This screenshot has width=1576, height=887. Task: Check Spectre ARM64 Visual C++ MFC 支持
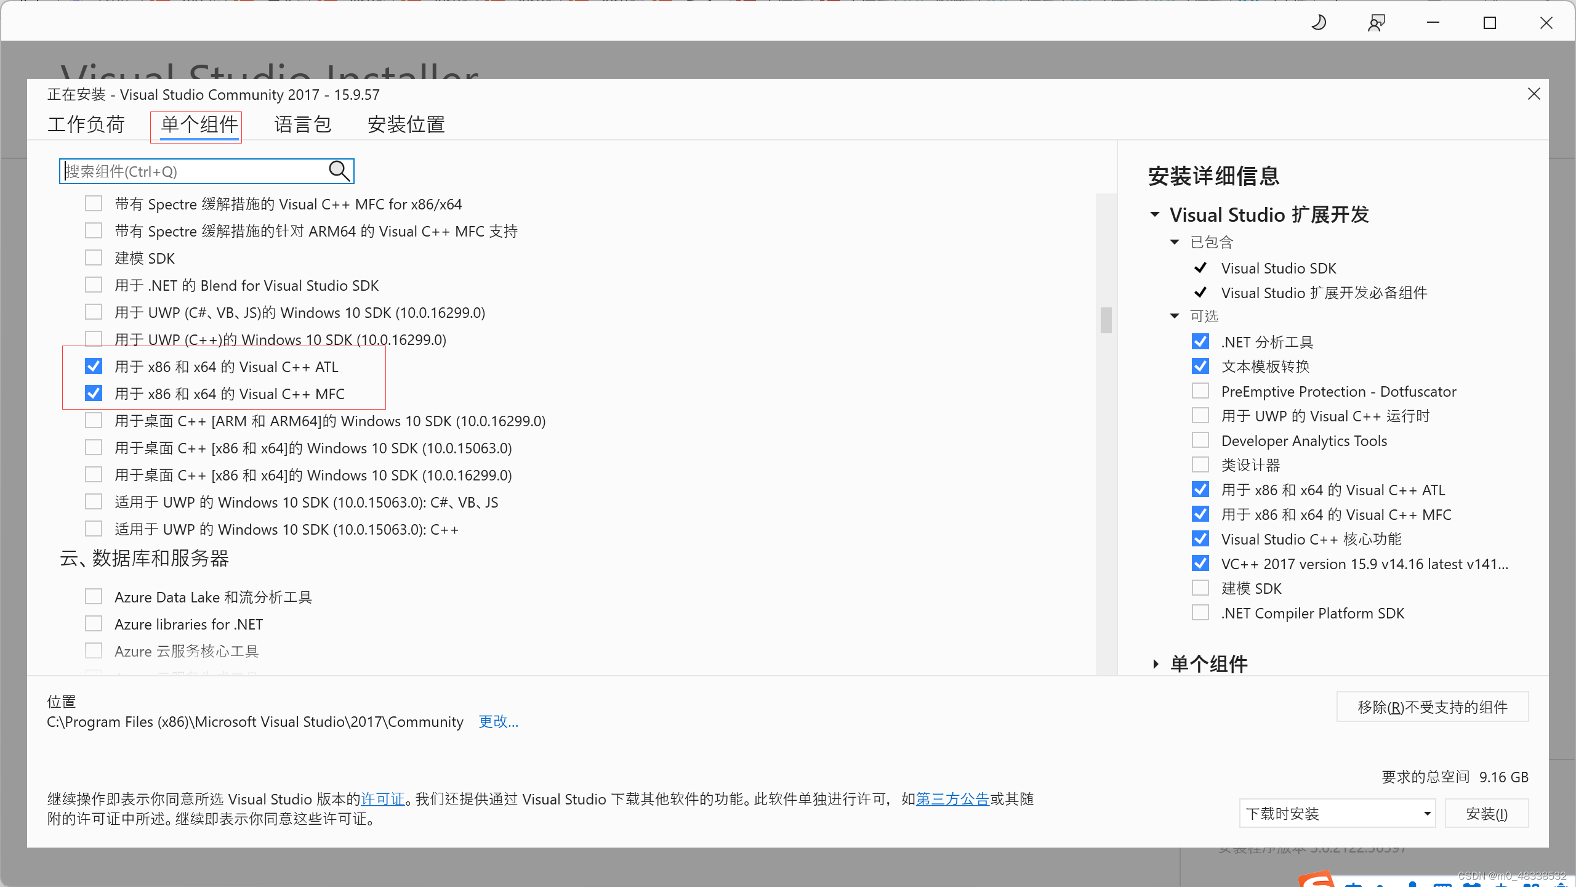(94, 230)
